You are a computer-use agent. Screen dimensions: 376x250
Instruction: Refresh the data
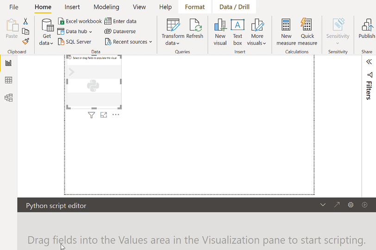194,29
